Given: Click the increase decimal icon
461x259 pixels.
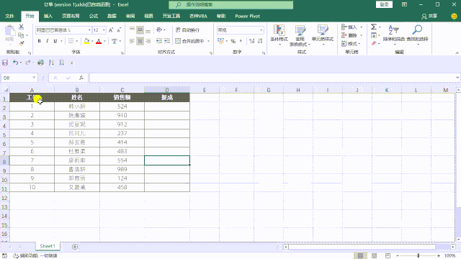Looking at the screenshot, I should tap(251, 41).
